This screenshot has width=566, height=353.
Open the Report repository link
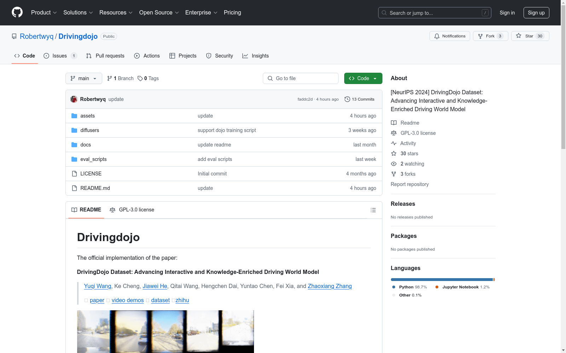pyautogui.click(x=410, y=184)
